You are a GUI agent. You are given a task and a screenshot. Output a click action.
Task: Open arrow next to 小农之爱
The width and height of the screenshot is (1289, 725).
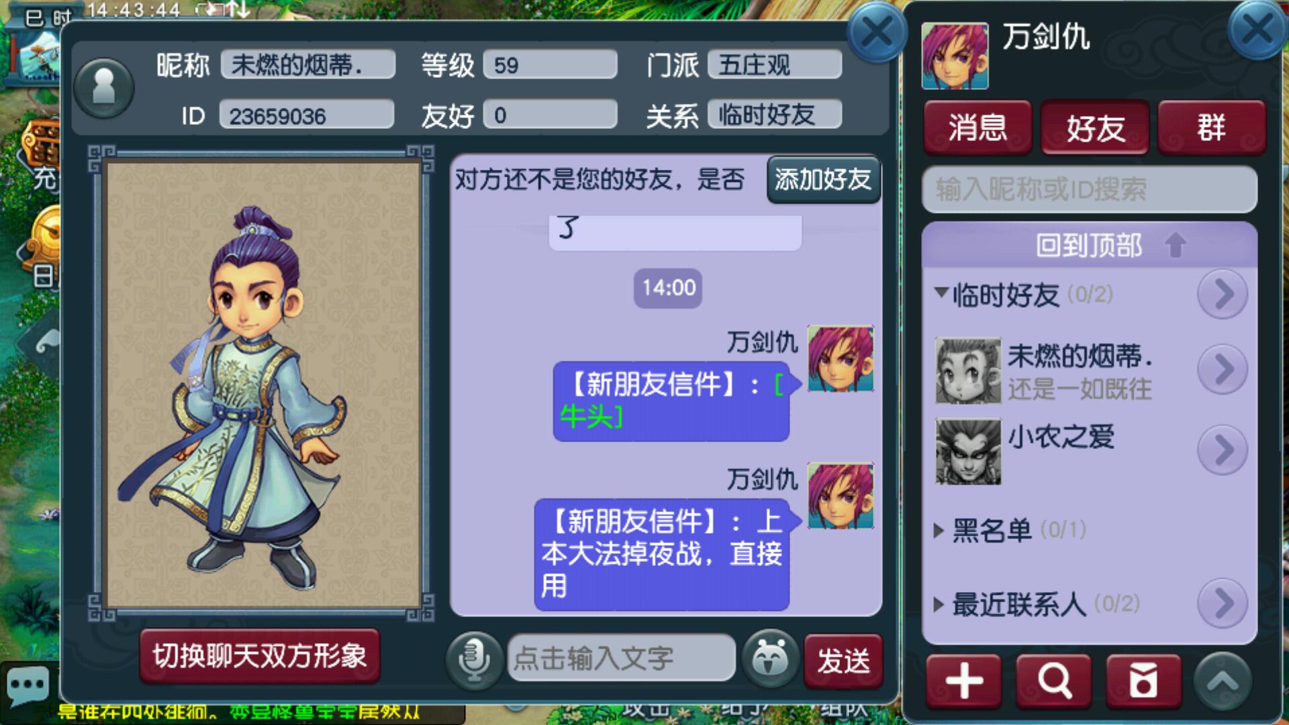(1223, 450)
